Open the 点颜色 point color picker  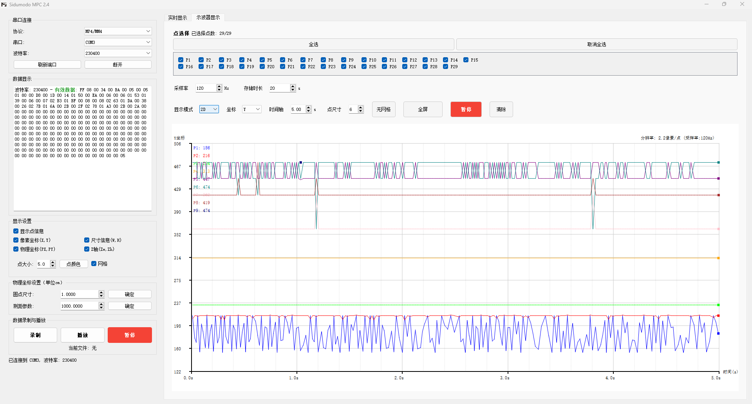(74, 264)
